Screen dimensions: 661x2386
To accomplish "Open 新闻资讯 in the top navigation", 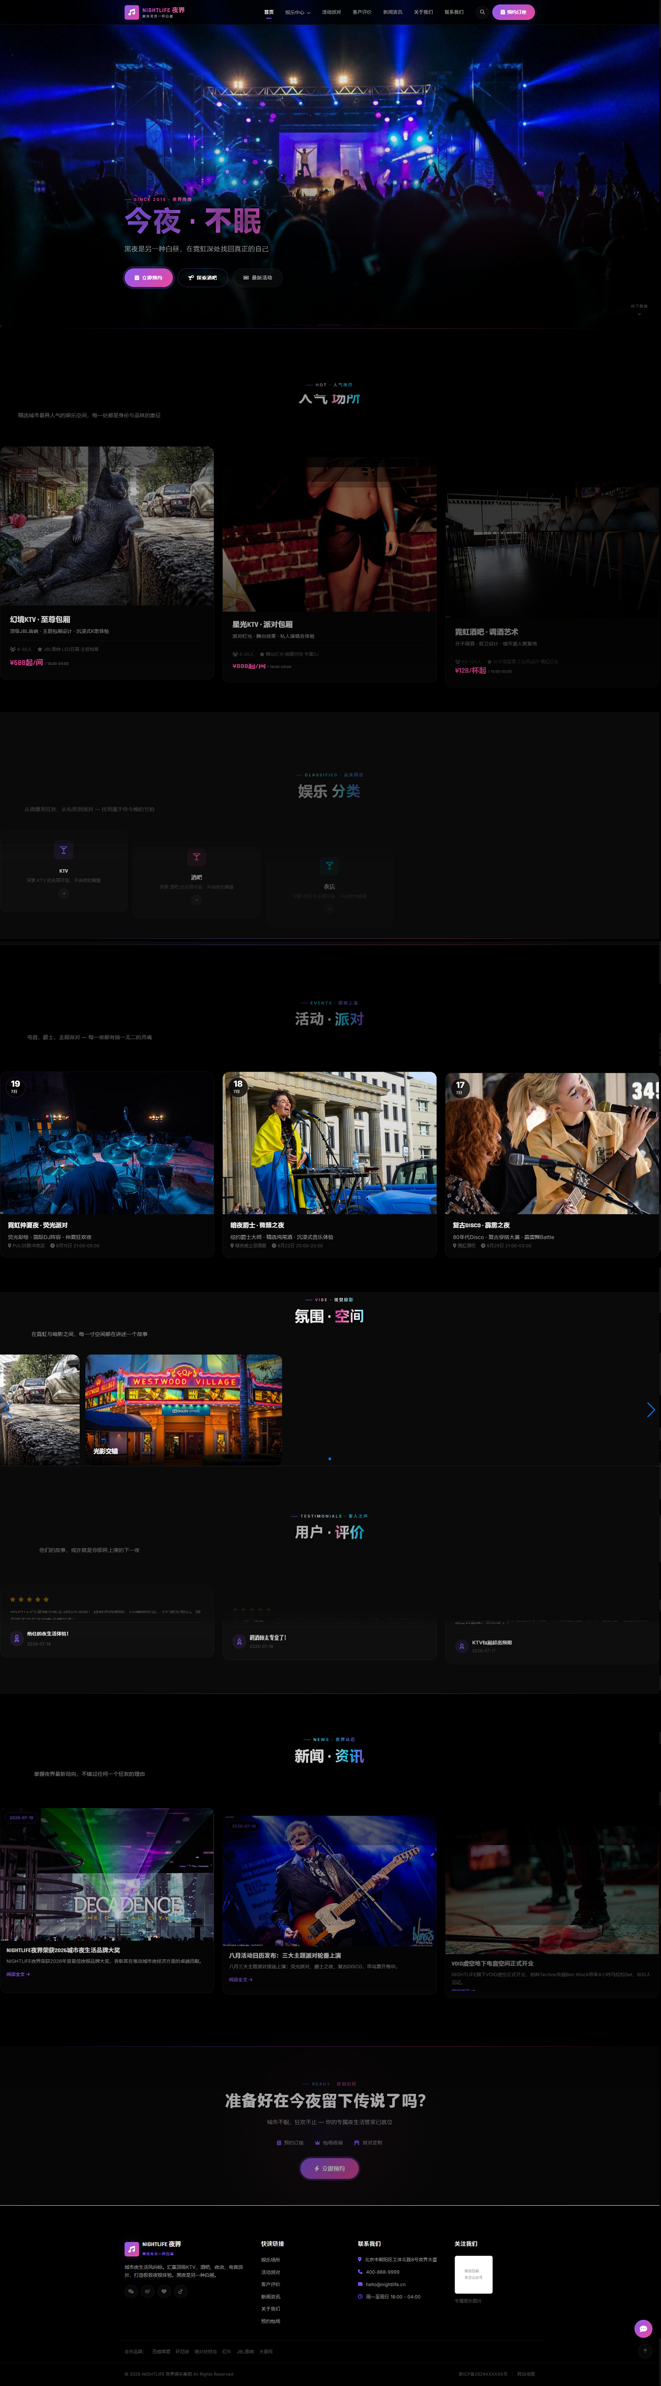I will click(x=393, y=12).
